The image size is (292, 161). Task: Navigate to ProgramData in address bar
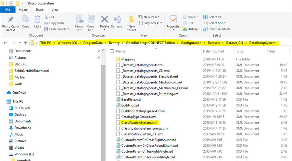(x=93, y=43)
